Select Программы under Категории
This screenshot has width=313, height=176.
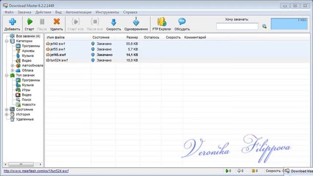[x=31, y=46]
